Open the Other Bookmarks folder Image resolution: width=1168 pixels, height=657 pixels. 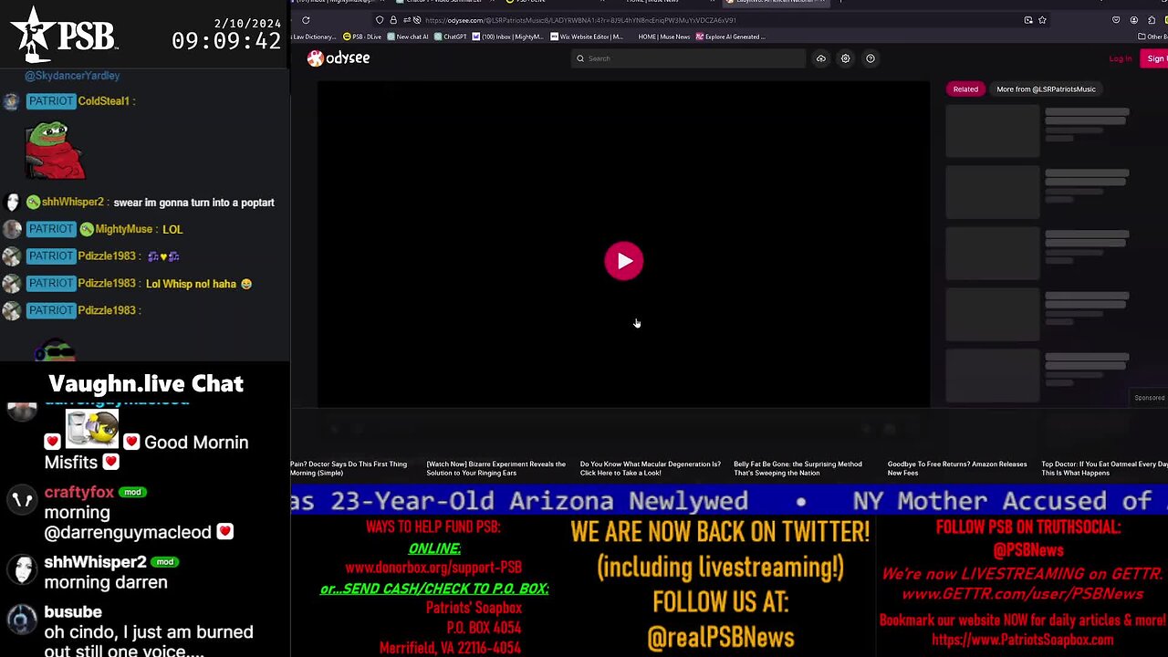point(1152,36)
